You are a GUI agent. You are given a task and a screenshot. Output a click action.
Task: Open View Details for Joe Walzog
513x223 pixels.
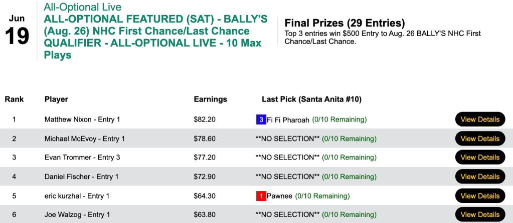click(480, 214)
